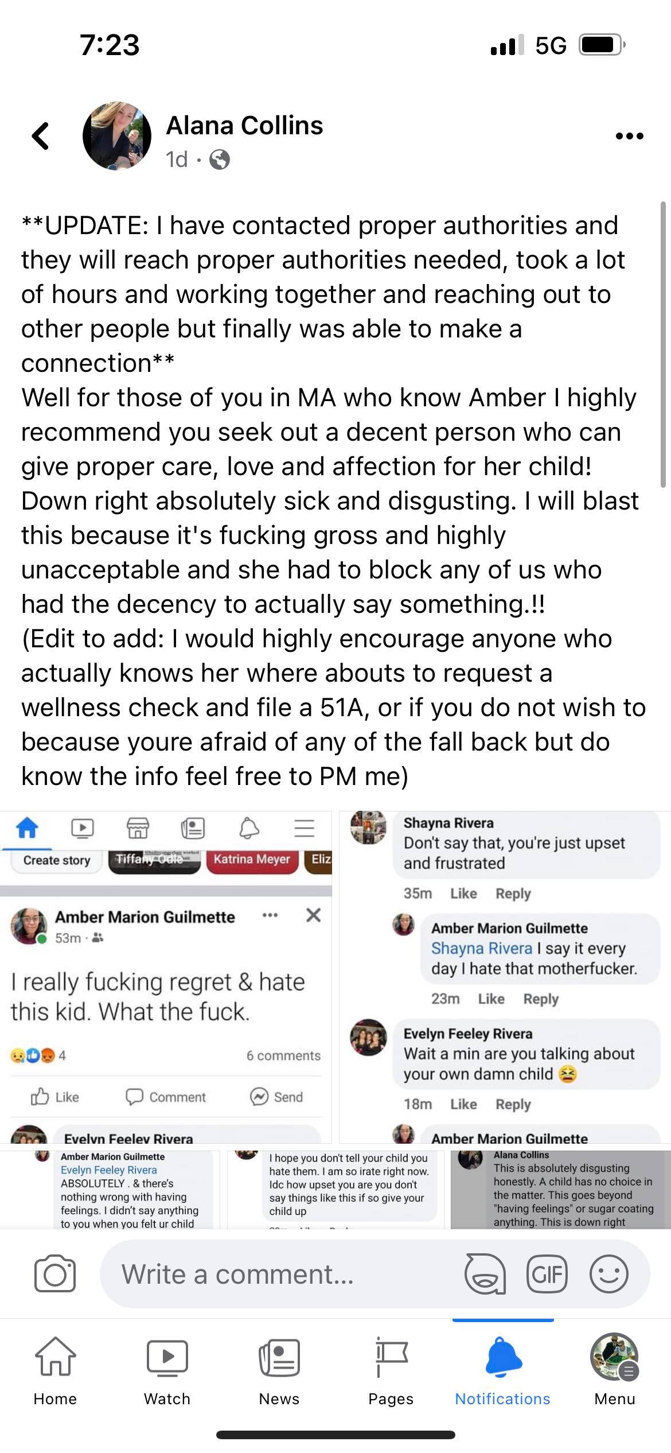671x1453 pixels.
Task: Open the three-dot post options menu
Action: pos(629,137)
